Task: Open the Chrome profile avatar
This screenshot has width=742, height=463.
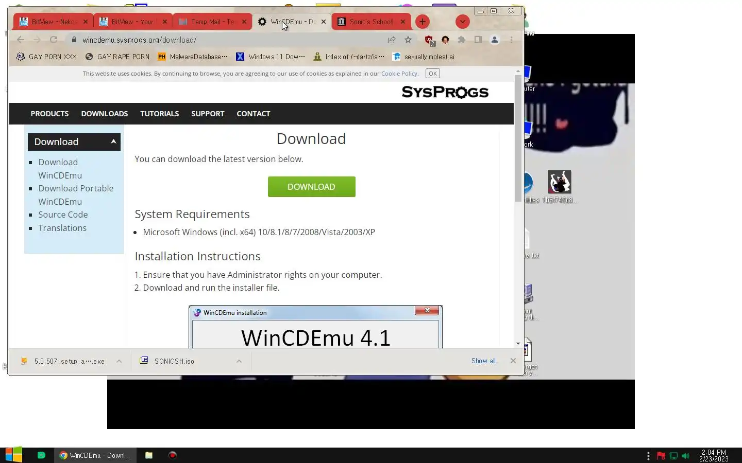Action: 495,40
